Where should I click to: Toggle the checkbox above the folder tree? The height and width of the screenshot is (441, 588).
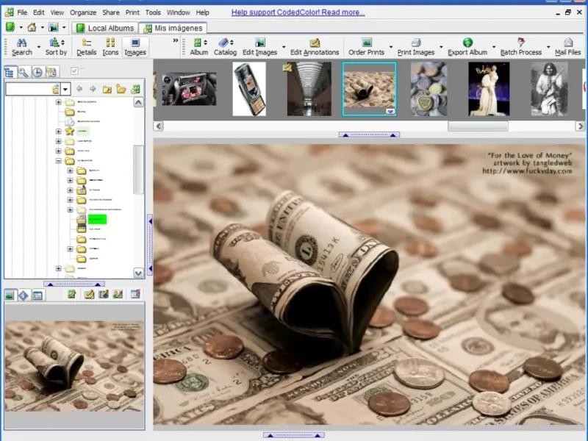tap(74, 71)
